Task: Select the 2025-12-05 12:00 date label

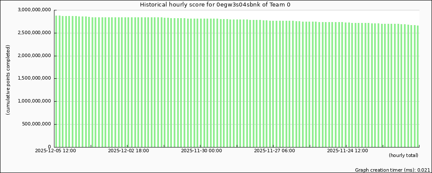Action: (x=55, y=151)
